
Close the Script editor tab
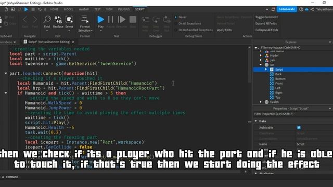click(73, 42)
